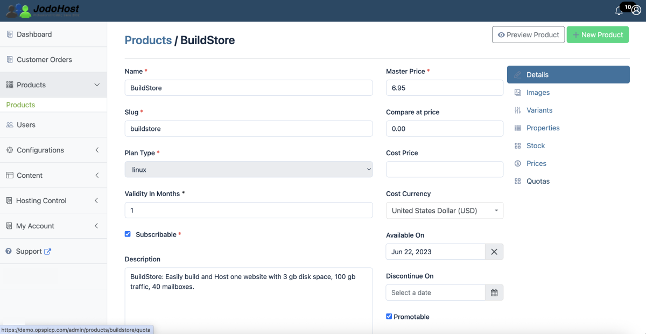Viewport: 646px width, 334px height.
Task: Open the Cost Currency dropdown
Action: (x=445, y=211)
